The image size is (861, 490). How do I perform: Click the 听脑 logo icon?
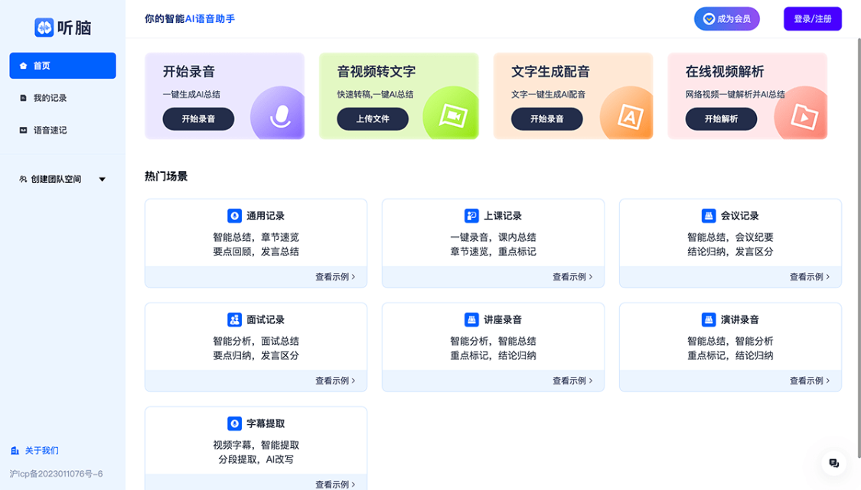44,28
